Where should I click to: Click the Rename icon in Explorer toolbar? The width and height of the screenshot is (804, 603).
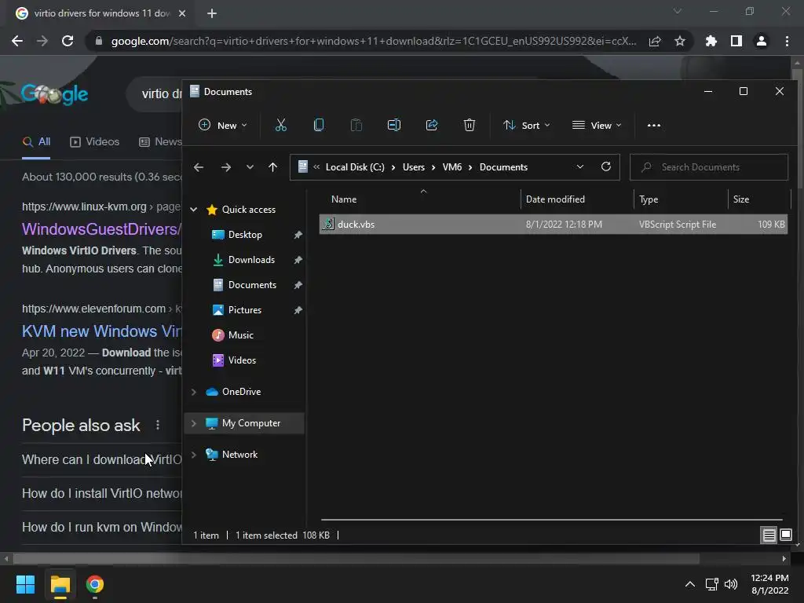tap(394, 125)
